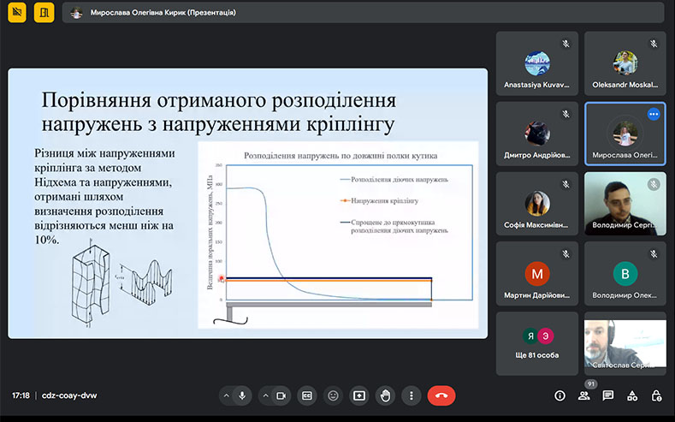Open the chat panel

coord(608,395)
